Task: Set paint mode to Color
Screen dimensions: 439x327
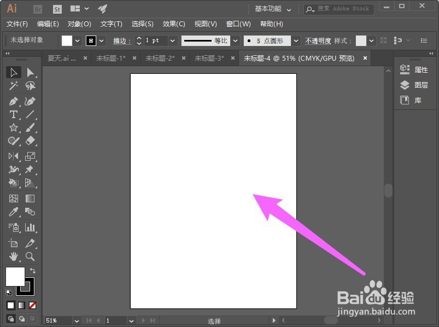Action: [x=10, y=305]
